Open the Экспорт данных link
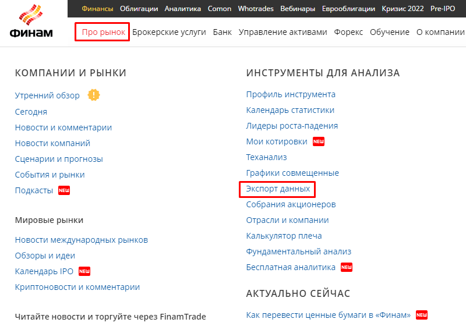The image size is (466, 326). point(277,189)
